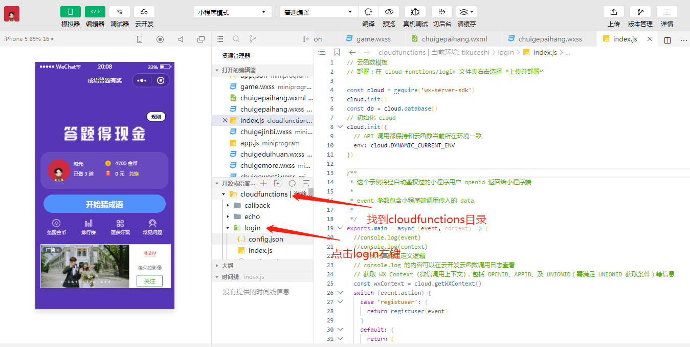Click new file icon in project header
Screen dimensions: 690x347
(x=263, y=183)
